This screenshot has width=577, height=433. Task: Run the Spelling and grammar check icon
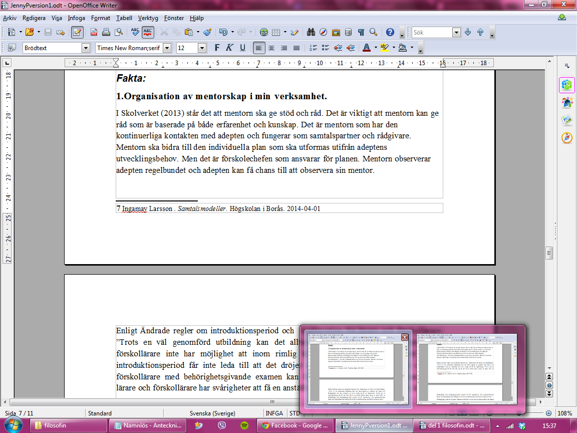coord(135,32)
